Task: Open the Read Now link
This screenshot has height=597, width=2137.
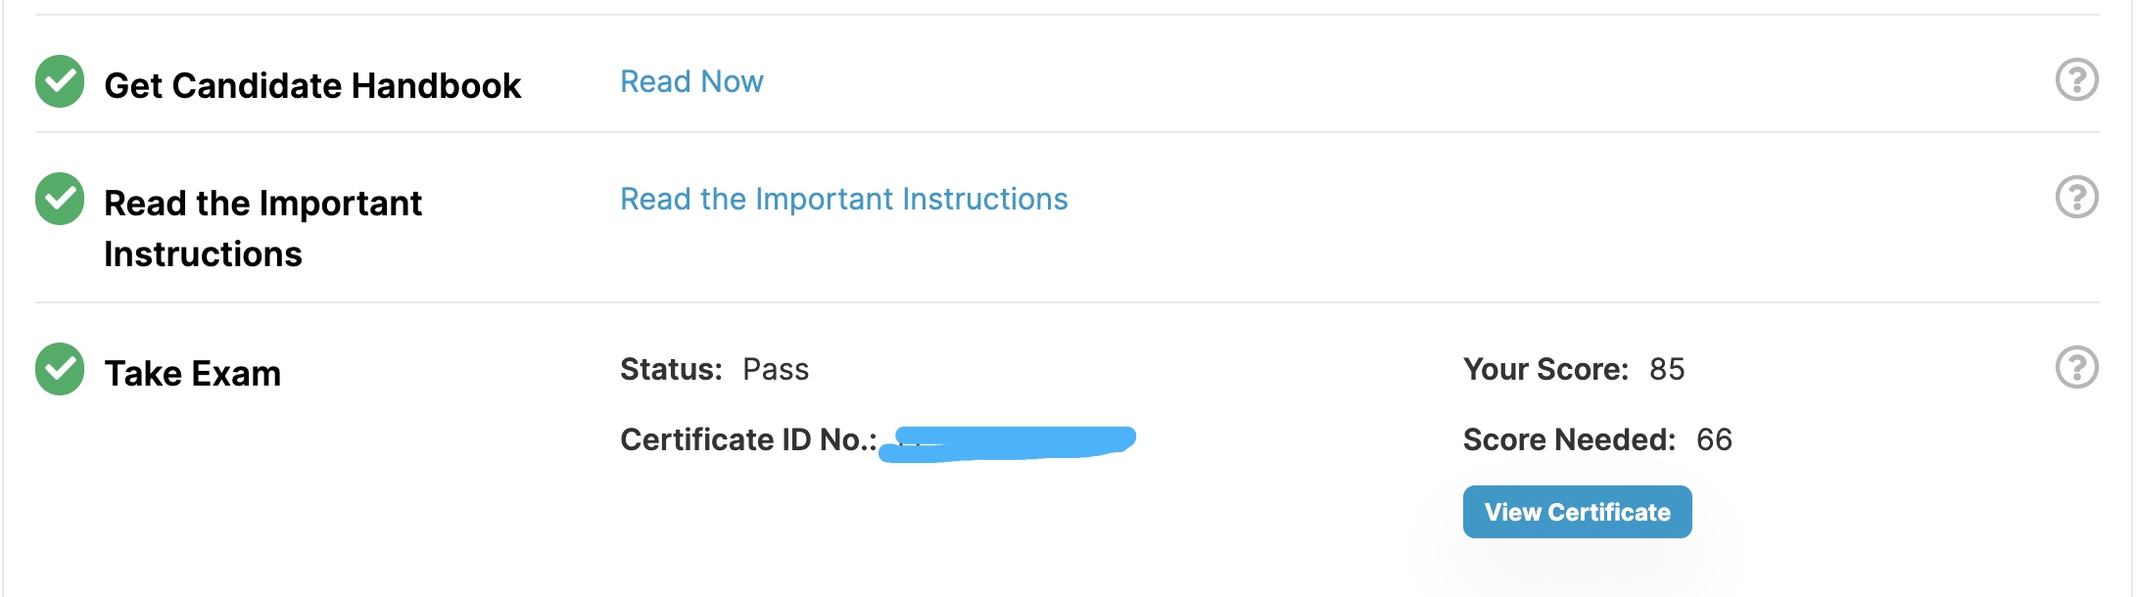Action: tap(691, 81)
